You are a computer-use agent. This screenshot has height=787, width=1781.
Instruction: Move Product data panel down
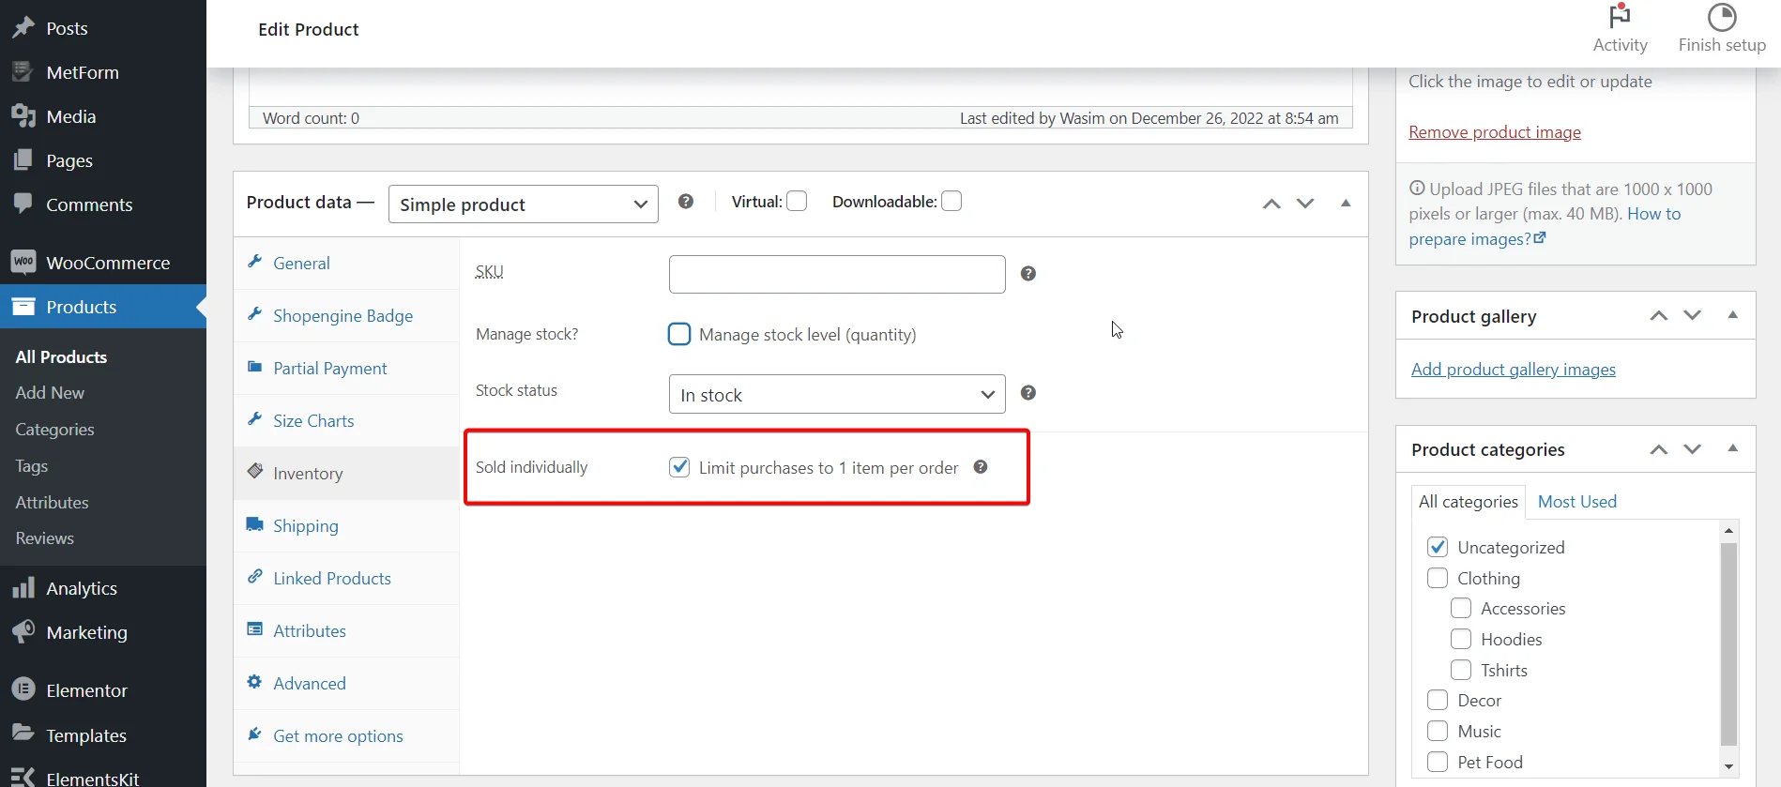(x=1305, y=204)
